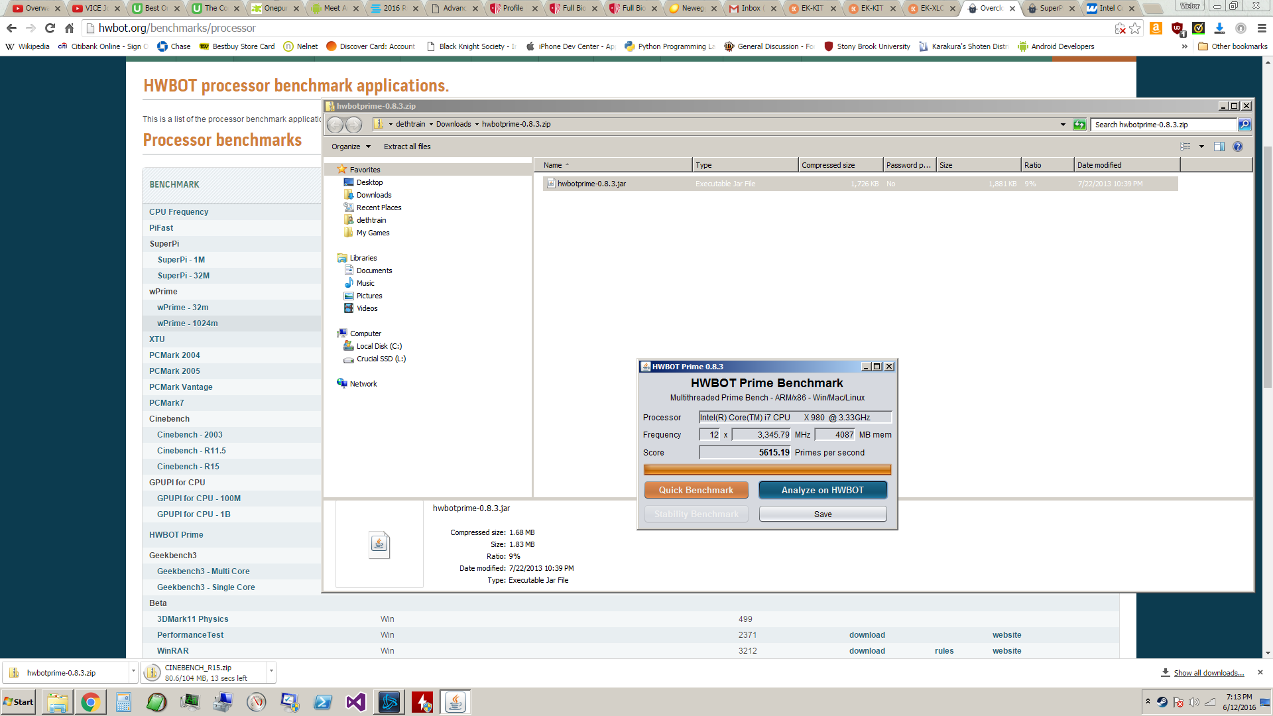Open CINEBENCH_R15.zip download options arrow
Viewport: 1273px width, 716px height.
271,672
